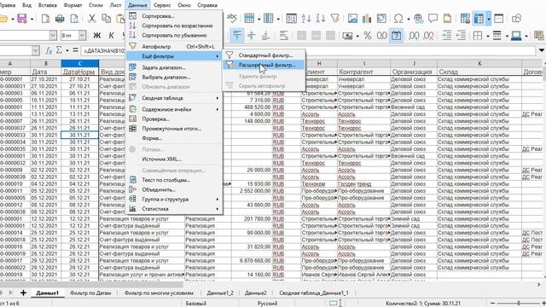Insert a chart from the toolbar
The width and height of the screenshot is (546, 307).
[x=367, y=18]
